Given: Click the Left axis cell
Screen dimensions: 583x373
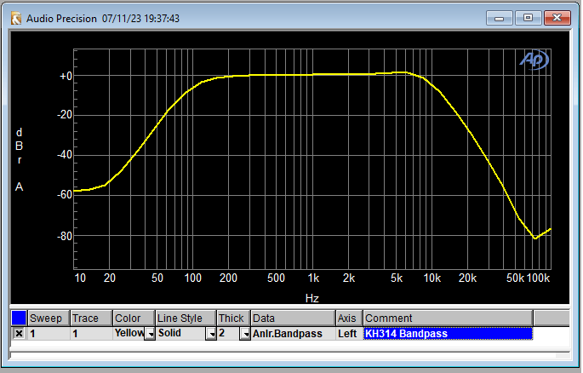Looking at the screenshot, I should point(347,334).
